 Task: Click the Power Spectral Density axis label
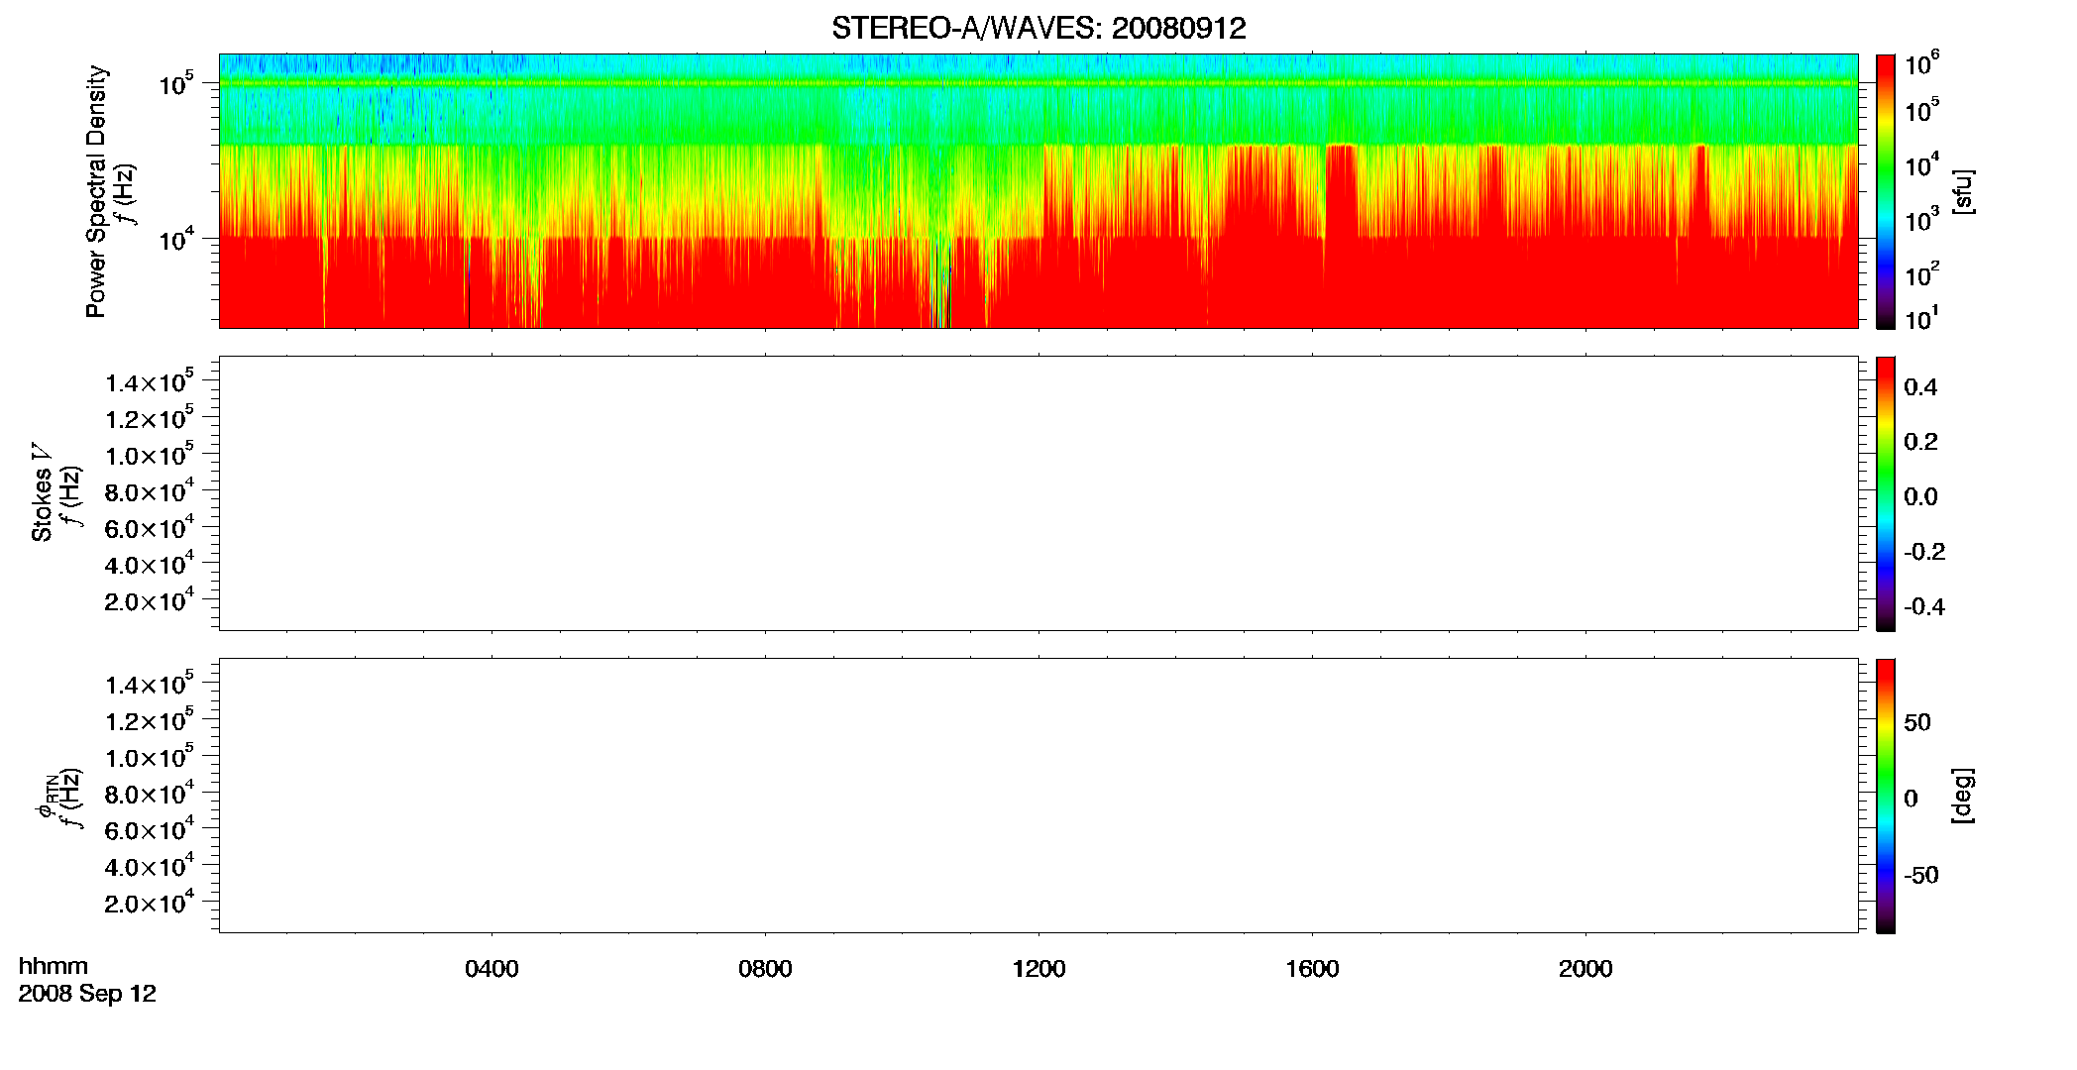click(96, 191)
